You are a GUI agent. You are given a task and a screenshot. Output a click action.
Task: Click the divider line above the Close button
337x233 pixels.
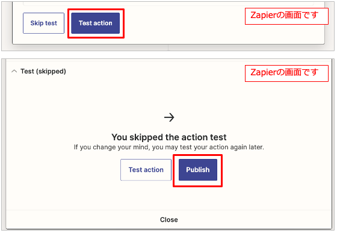click(169, 210)
